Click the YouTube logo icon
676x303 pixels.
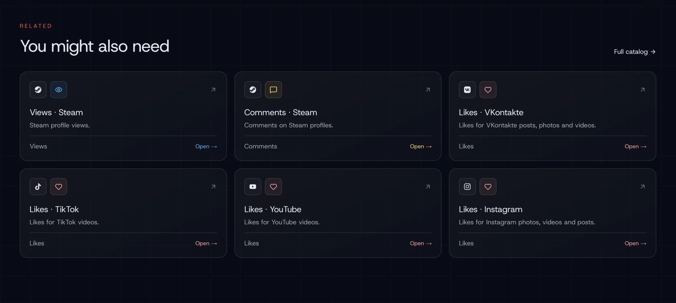coord(253,187)
